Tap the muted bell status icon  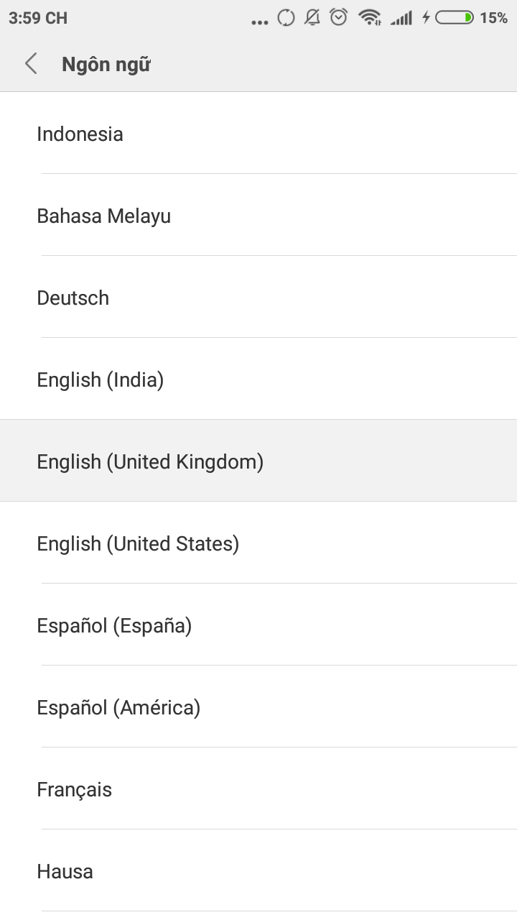click(312, 17)
